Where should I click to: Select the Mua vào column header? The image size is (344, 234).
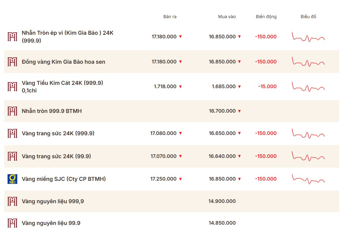coord(227,17)
